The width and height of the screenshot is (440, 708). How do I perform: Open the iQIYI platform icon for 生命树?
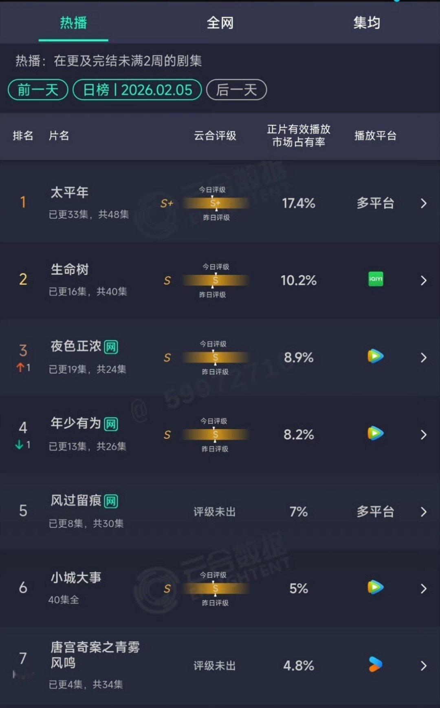(376, 279)
